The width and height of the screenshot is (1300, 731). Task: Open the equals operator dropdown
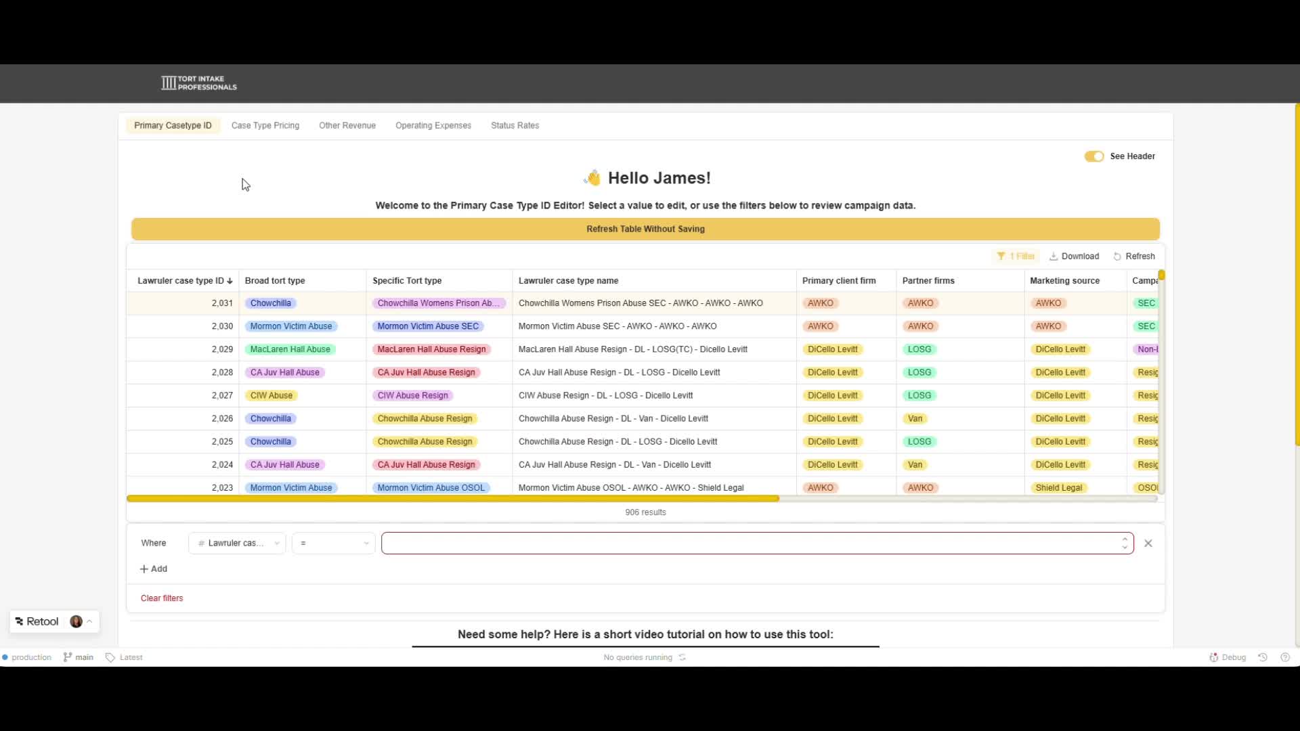coord(334,544)
